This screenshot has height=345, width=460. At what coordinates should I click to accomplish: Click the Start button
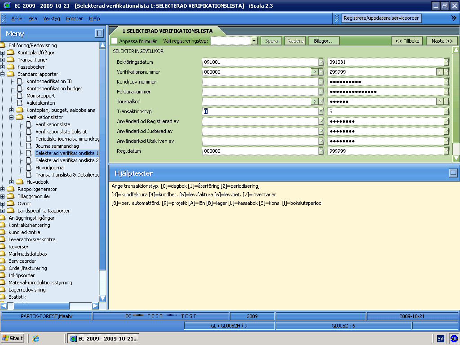pos(13,338)
